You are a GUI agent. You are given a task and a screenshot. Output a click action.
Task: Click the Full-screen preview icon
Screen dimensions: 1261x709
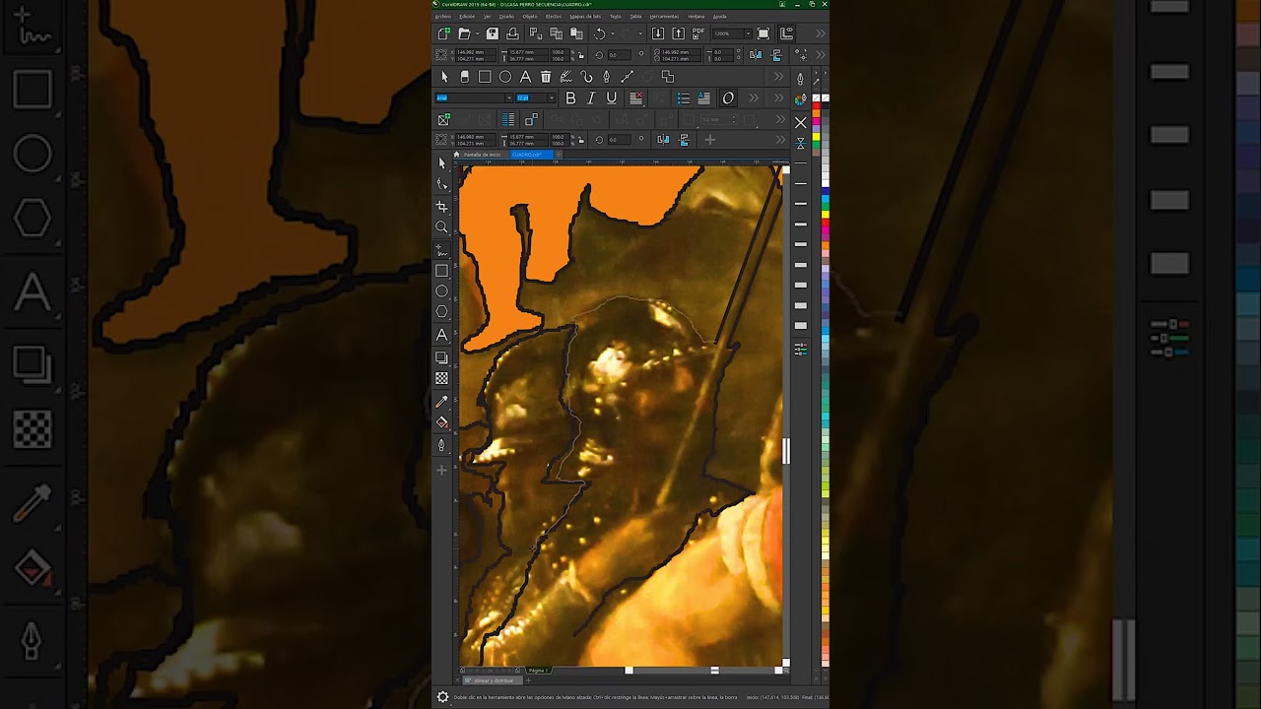tap(763, 33)
